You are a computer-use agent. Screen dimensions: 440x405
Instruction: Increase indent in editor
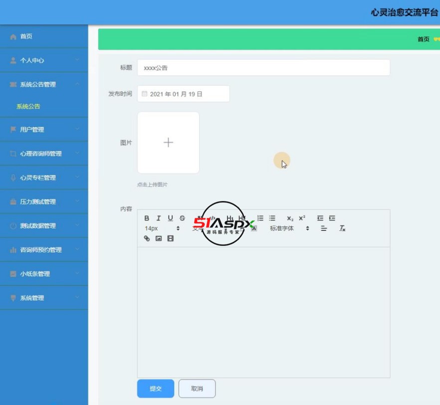click(332, 218)
